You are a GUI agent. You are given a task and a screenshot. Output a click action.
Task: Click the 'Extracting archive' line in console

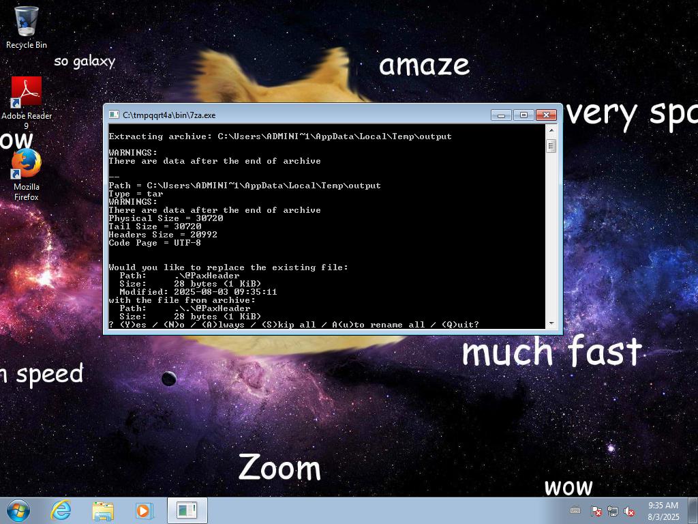[280, 136]
